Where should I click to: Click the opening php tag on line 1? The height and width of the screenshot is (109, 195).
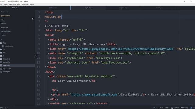coord(49,12)
